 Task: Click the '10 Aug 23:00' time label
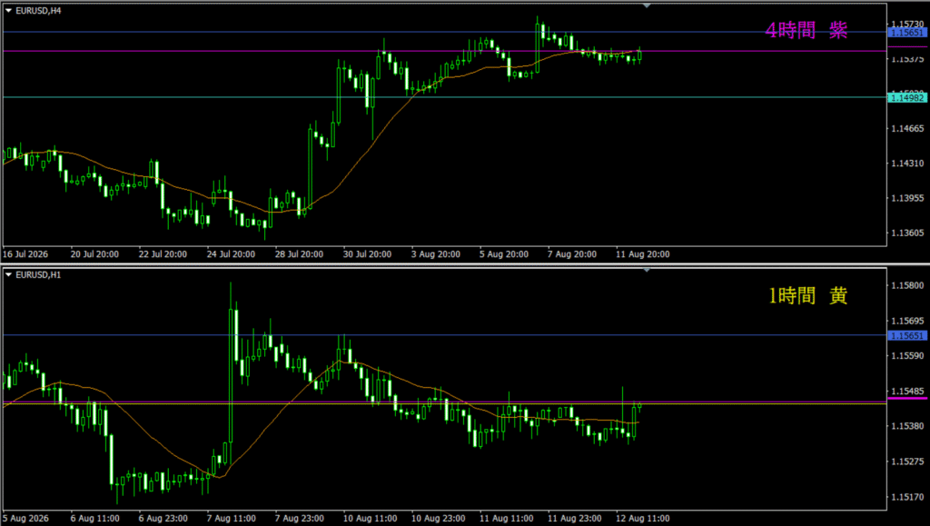coord(439,519)
